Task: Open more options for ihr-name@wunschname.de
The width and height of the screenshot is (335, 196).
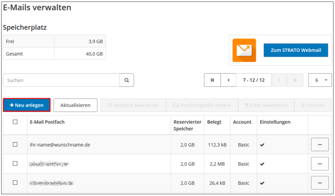Action: (320, 145)
